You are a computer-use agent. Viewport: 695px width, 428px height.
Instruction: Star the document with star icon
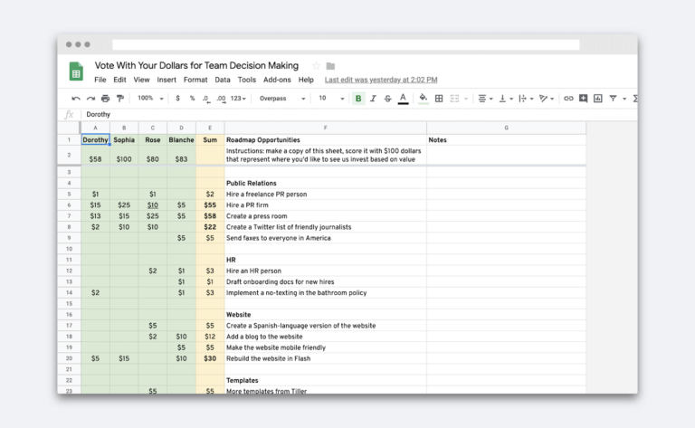[x=316, y=66]
